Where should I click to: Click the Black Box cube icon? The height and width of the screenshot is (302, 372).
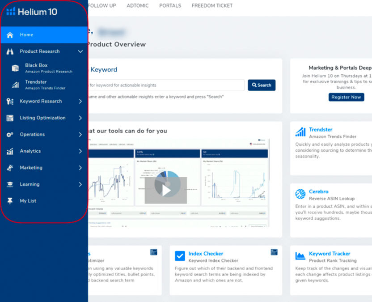pos(15,68)
